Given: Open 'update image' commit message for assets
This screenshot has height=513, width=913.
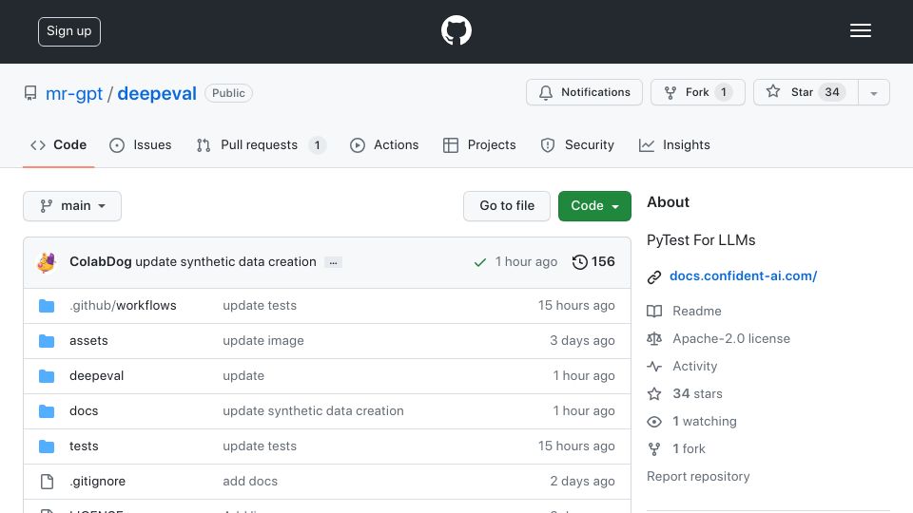Looking at the screenshot, I should click(x=263, y=340).
